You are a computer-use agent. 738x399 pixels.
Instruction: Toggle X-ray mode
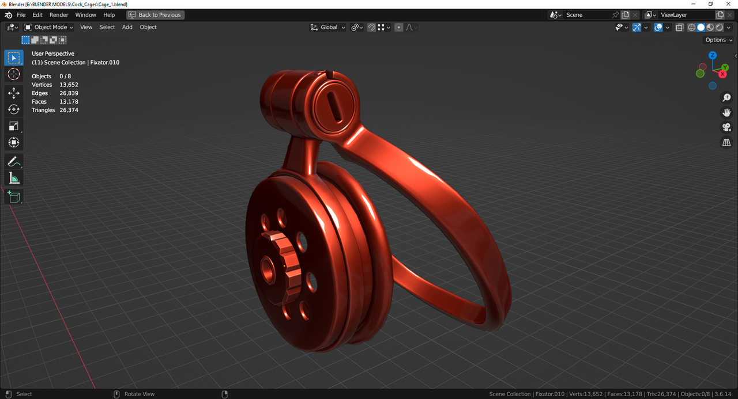pos(680,27)
